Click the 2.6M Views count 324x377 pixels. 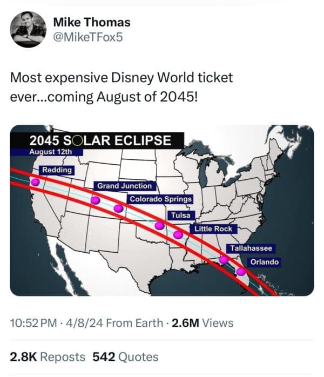pos(202,323)
